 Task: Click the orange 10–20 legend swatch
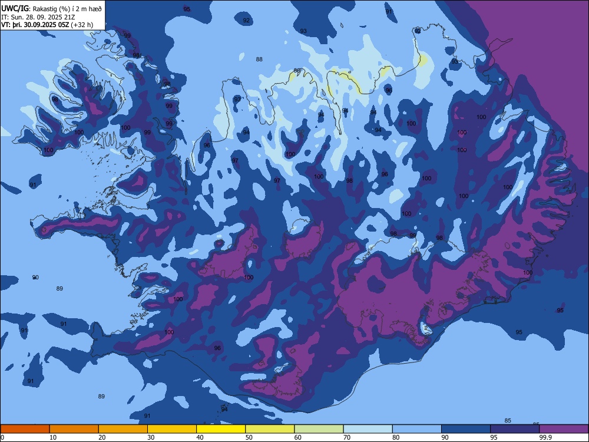[74, 429]
